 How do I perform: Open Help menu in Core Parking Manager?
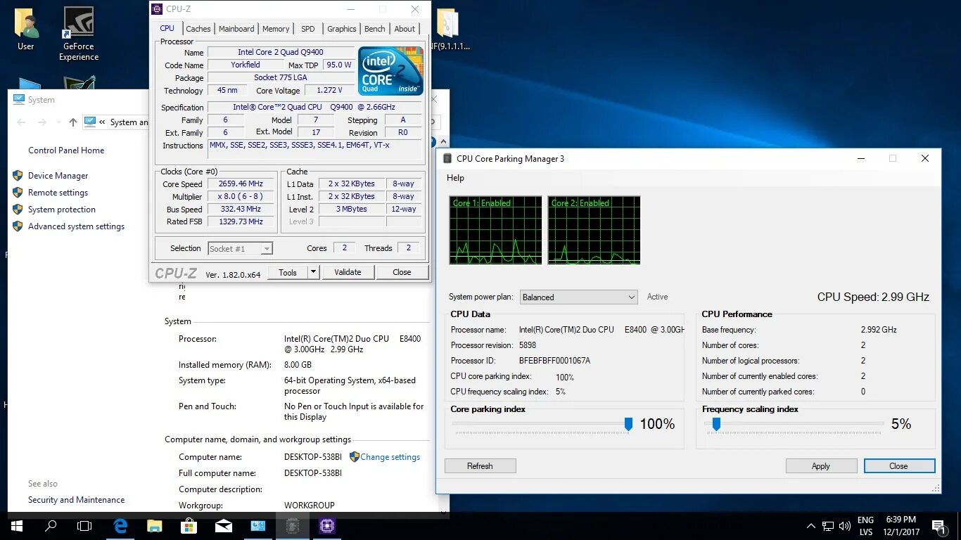(456, 178)
